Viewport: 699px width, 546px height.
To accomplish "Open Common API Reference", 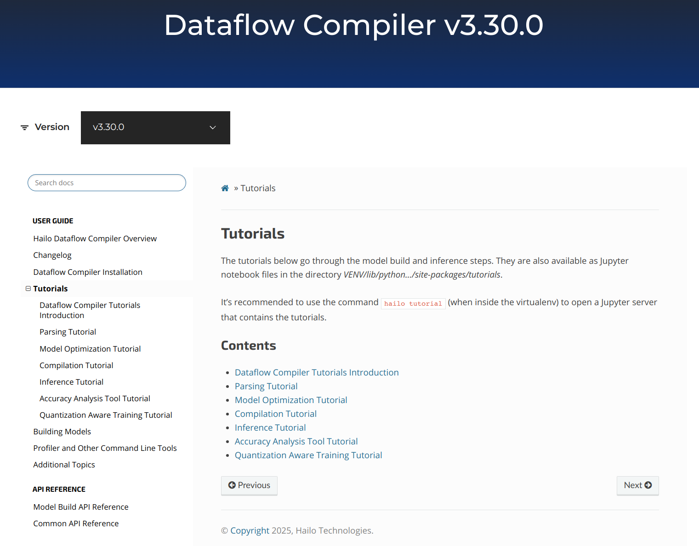I will 76,523.
